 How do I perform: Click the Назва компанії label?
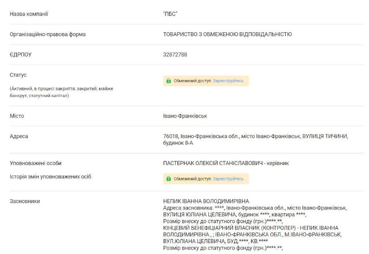click(29, 14)
